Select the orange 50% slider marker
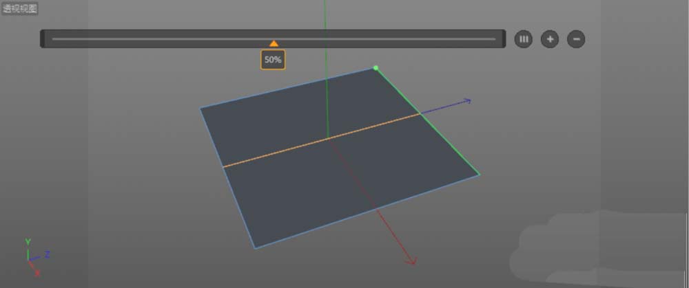Viewport: 689px width, 288px height. [274, 43]
